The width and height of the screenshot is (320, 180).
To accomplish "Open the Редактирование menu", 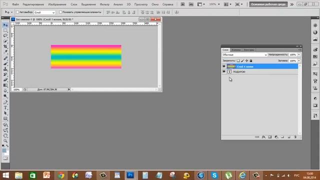I will pos(33,4).
